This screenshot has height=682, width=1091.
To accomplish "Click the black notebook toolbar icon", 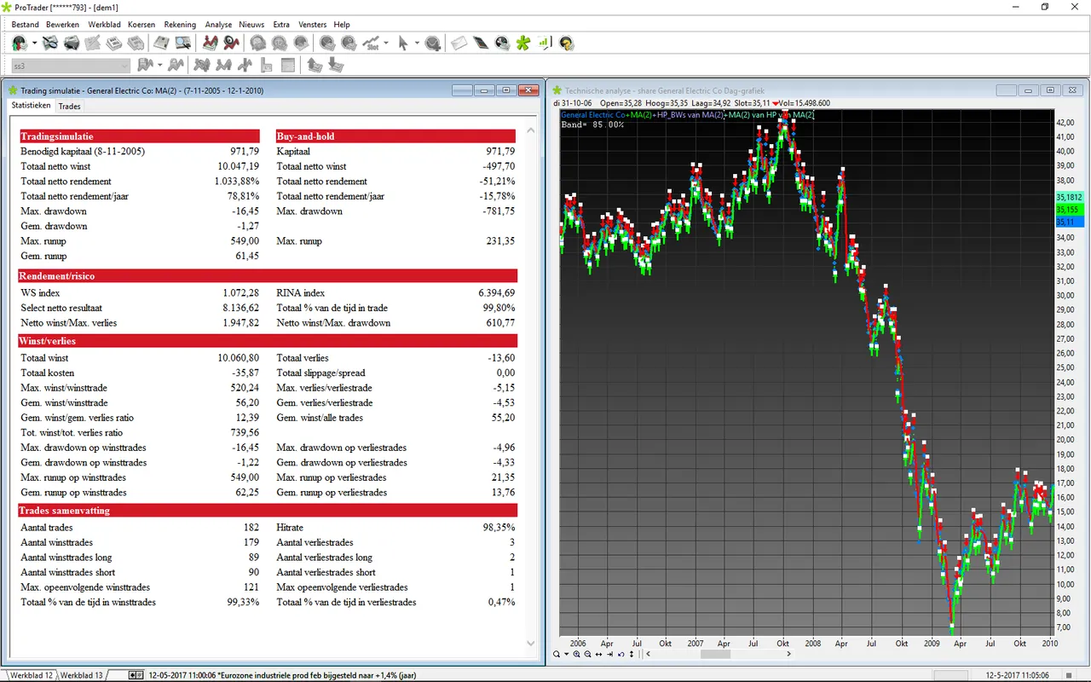I will point(481,43).
